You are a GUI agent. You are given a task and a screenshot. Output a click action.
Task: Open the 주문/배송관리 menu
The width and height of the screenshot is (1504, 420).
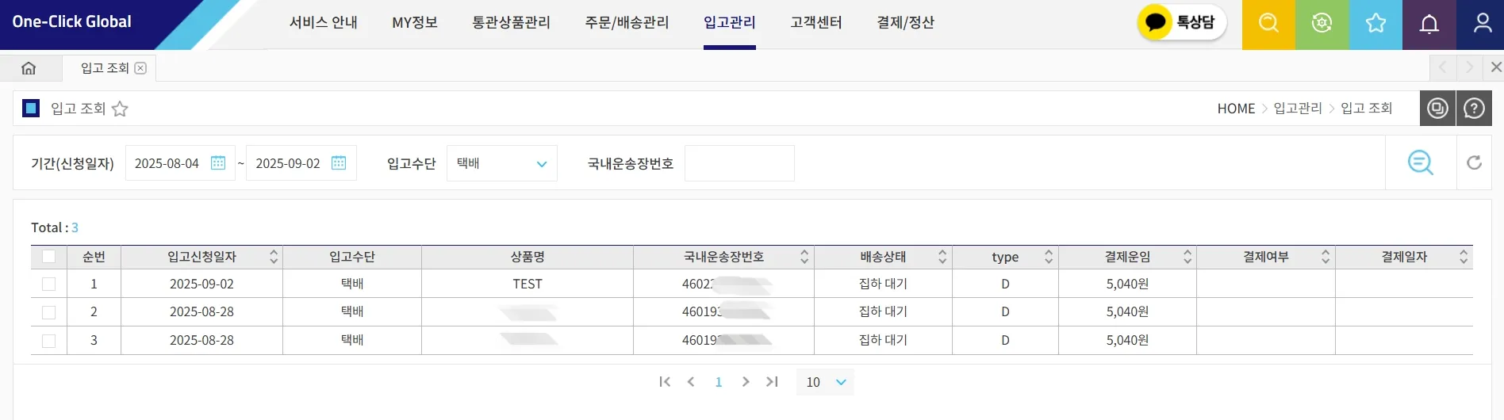coord(627,22)
